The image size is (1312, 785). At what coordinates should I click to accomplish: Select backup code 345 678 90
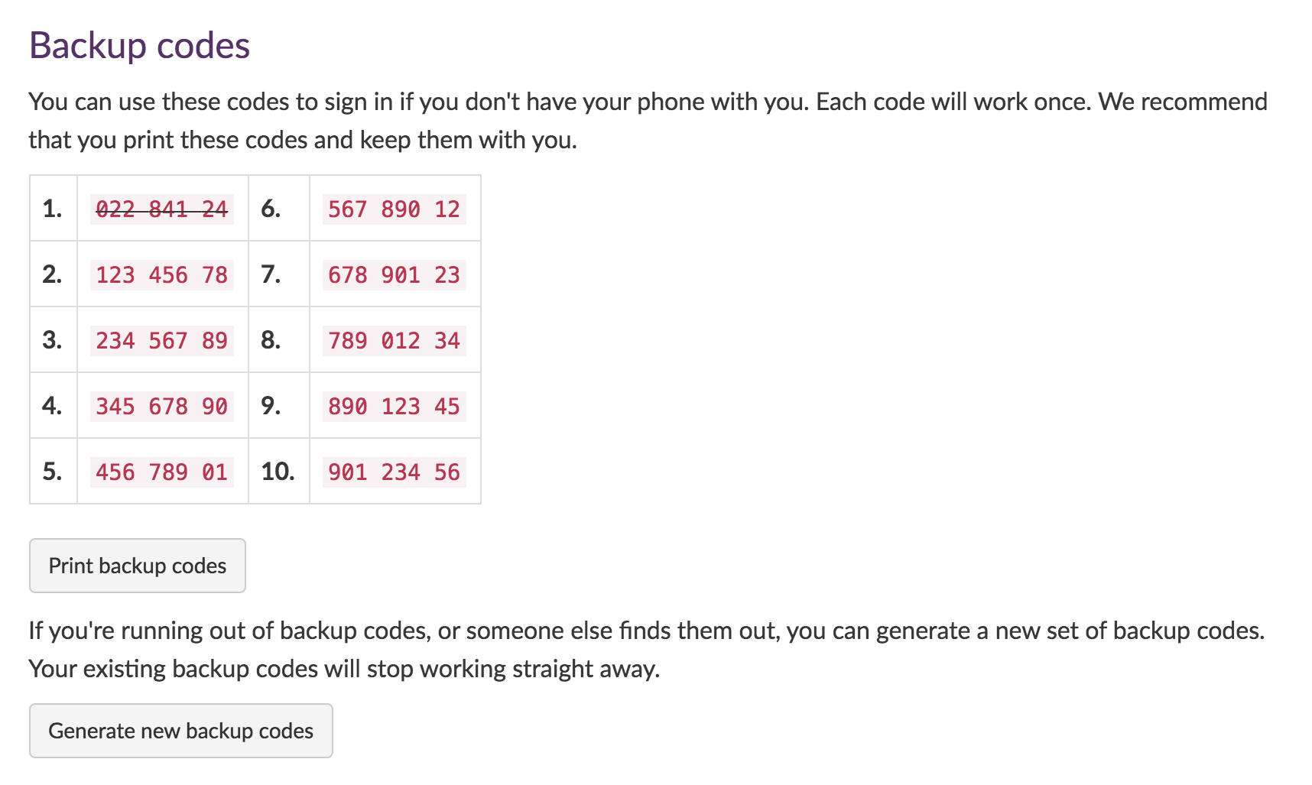[x=161, y=407]
